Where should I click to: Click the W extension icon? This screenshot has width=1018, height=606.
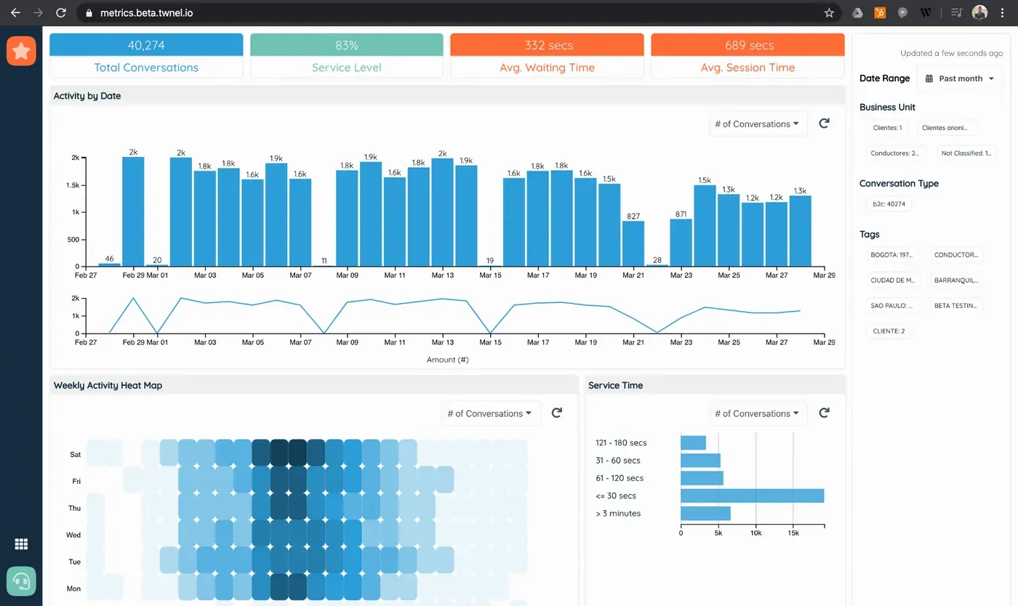coord(926,12)
